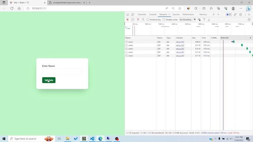Open the Favorites list icon
The width and height of the screenshot is (253, 142).
click(211, 8)
